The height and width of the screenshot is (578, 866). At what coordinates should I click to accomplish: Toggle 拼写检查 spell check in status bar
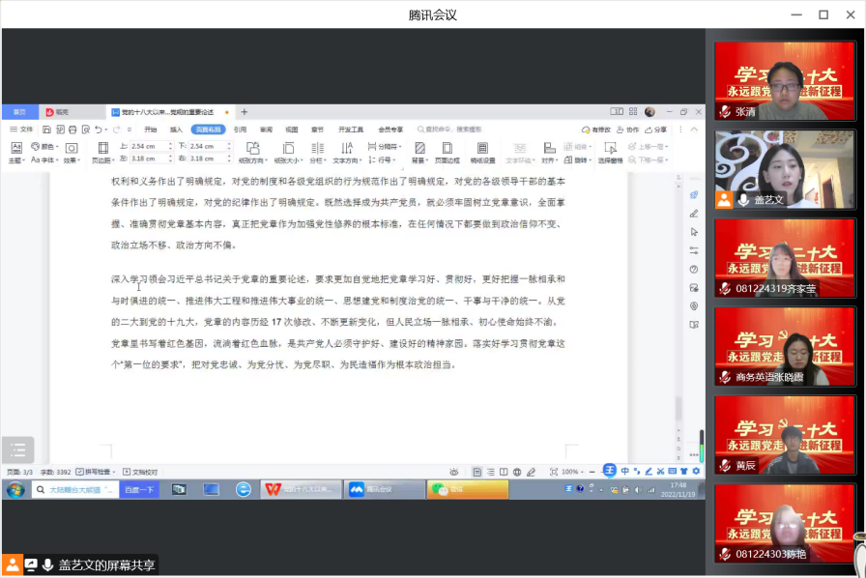(95, 472)
